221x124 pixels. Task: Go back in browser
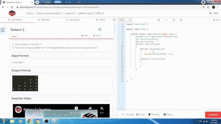[x=3, y=7]
